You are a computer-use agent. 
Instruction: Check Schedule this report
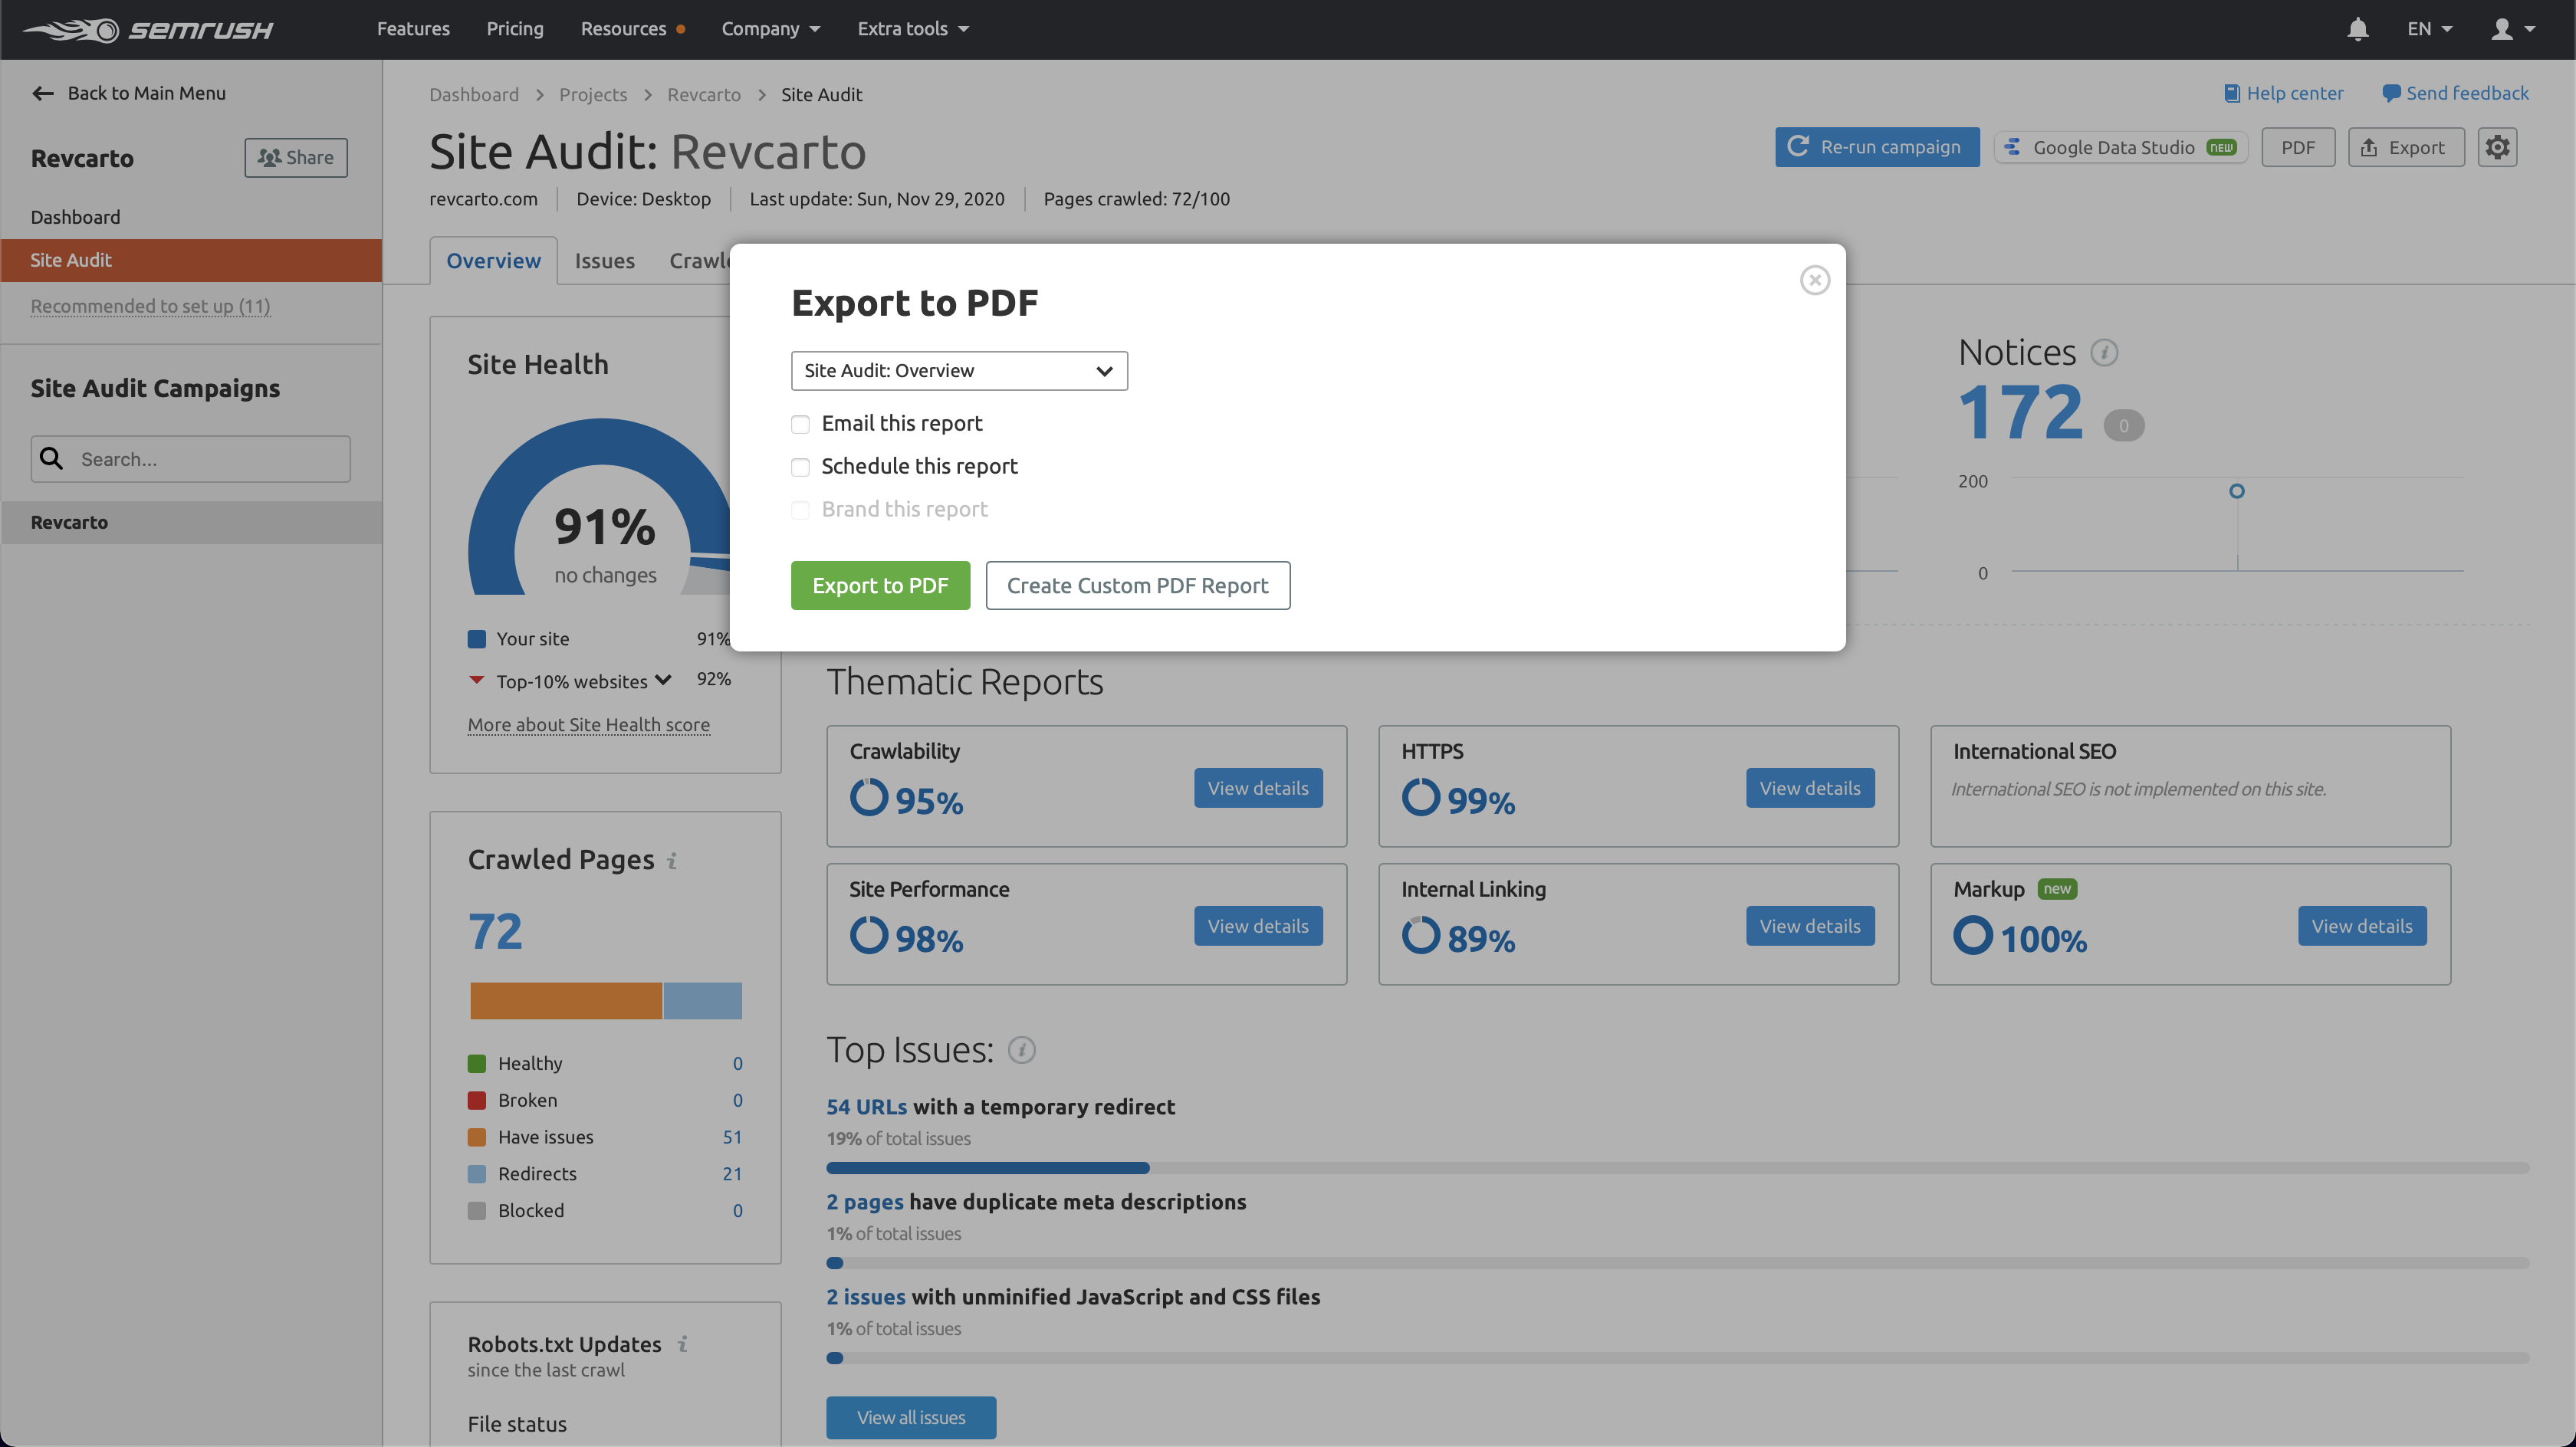tap(800, 467)
